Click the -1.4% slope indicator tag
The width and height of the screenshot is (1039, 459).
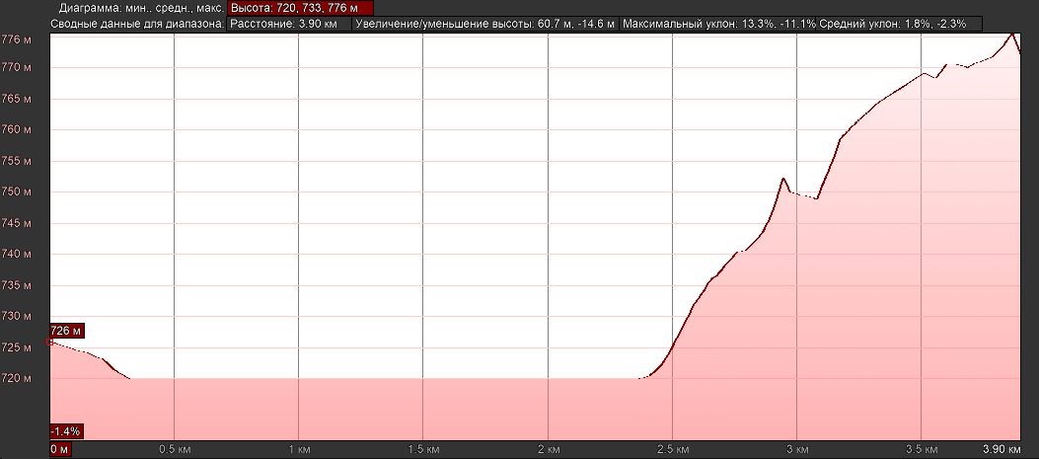click(66, 431)
